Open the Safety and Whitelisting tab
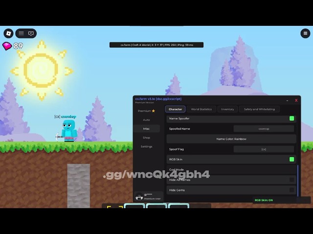 tap(259, 109)
